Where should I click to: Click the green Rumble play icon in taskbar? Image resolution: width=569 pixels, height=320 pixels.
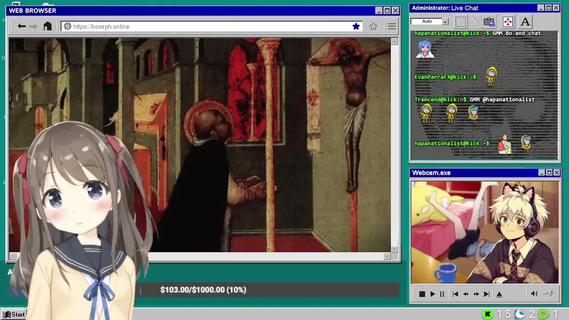(x=544, y=314)
